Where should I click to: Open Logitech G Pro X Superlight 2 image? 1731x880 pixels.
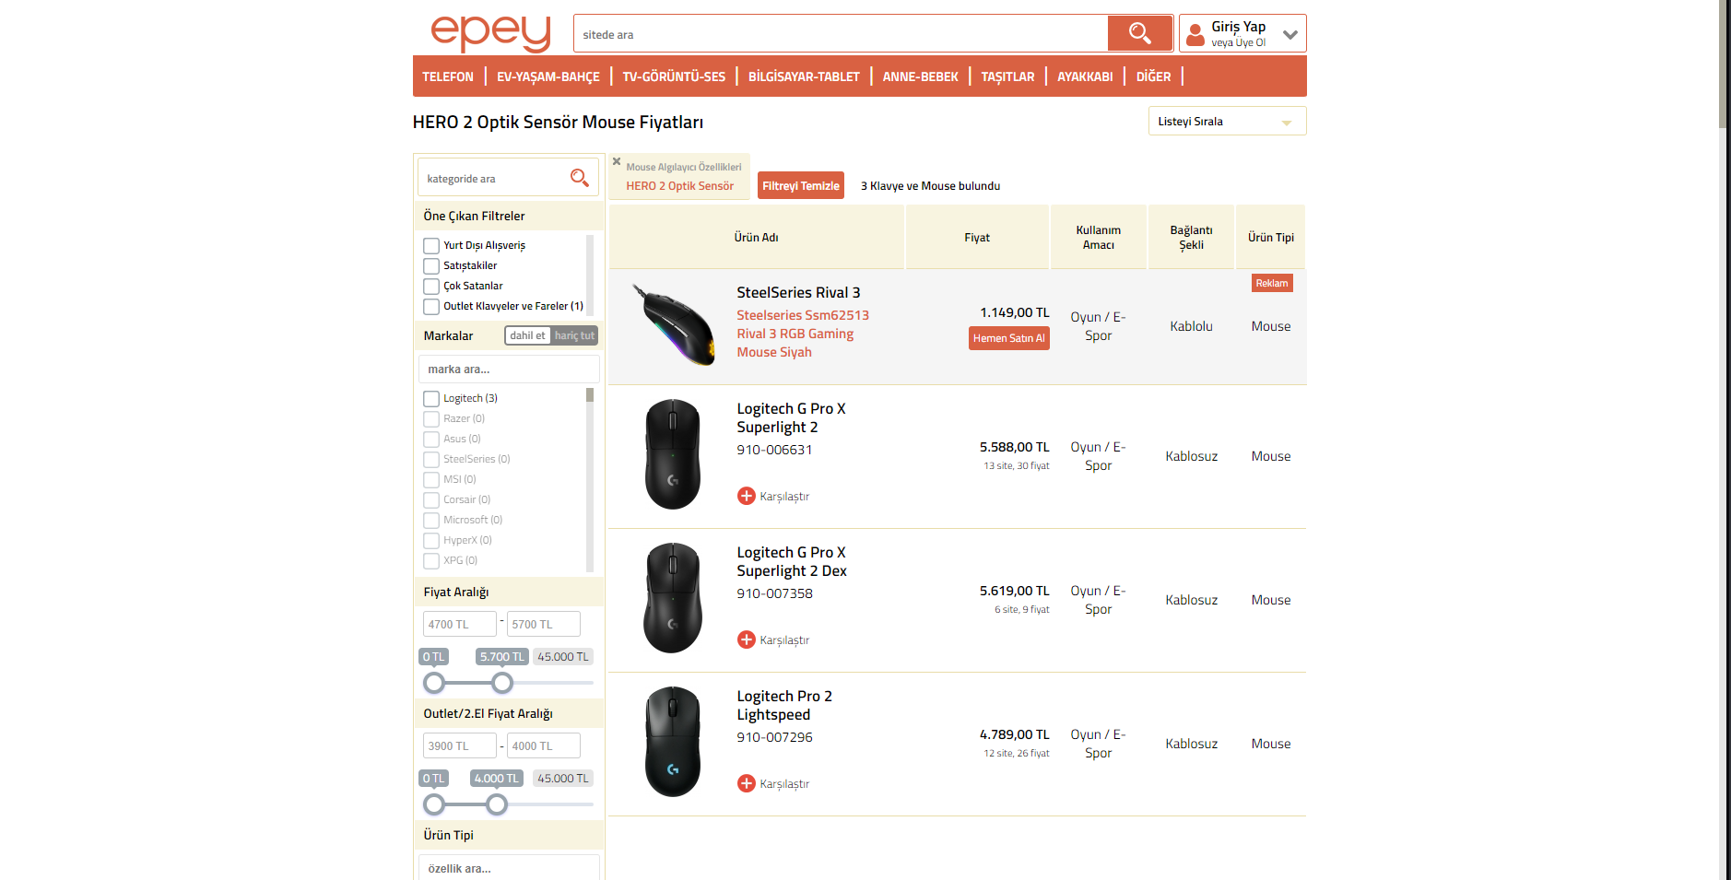tap(673, 454)
